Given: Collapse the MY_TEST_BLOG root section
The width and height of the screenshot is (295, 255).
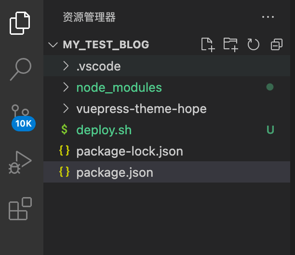Looking at the screenshot, I should pyautogui.click(x=53, y=45).
